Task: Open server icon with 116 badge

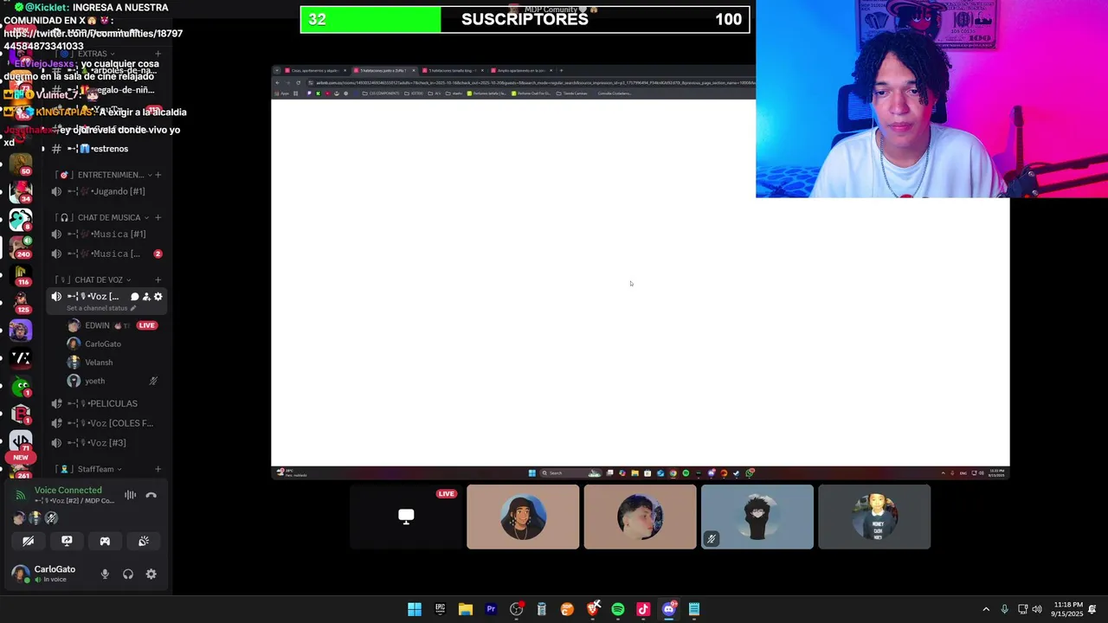Action: click(21, 274)
